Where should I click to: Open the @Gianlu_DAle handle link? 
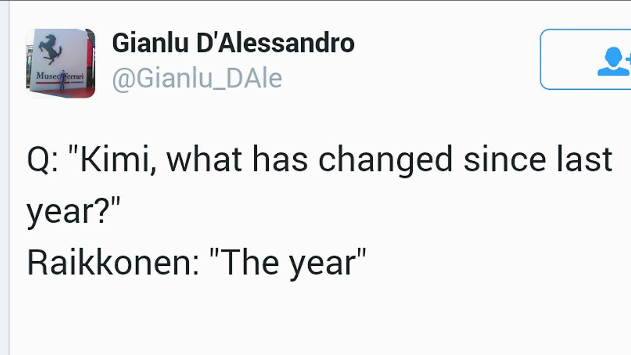coord(197,78)
